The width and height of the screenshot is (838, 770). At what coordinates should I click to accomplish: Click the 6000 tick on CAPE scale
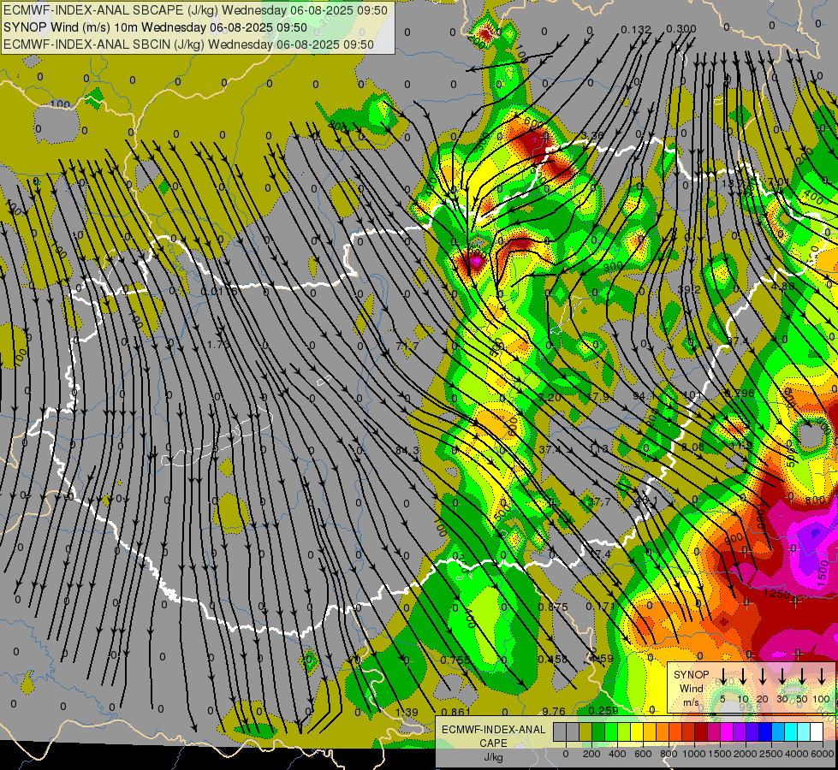pos(823,754)
